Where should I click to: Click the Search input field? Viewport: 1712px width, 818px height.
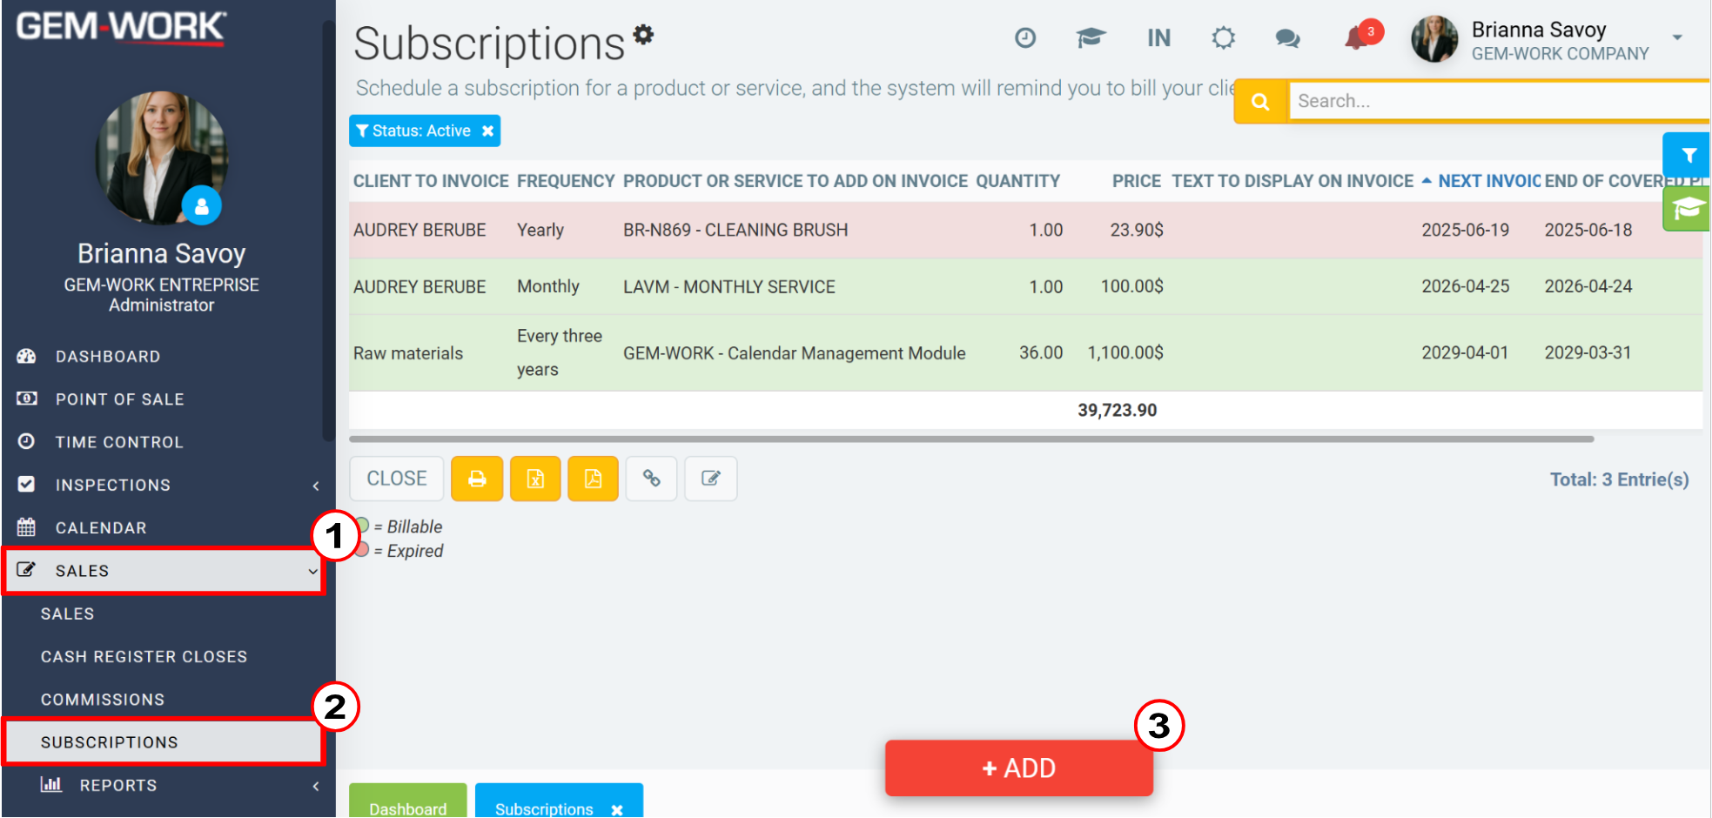(1497, 102)
